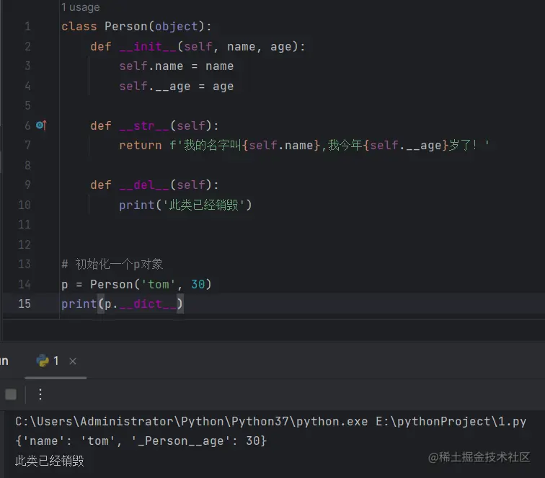Image resolution: width=545 pixels, height=478 pixels.
Task: Click the __del__ method name
Action: coord(144,185)
